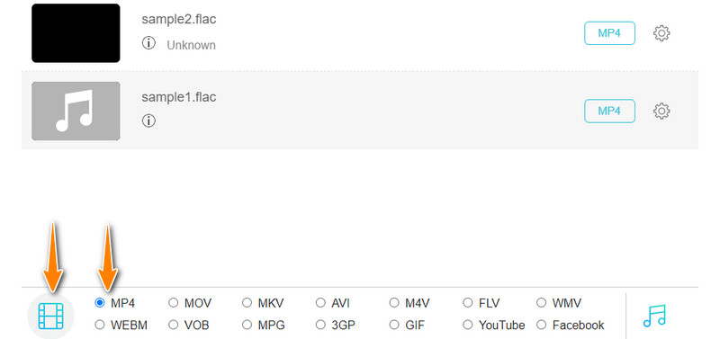
Task: Open settings gear for sample2.flac
Action: point(661,33)
